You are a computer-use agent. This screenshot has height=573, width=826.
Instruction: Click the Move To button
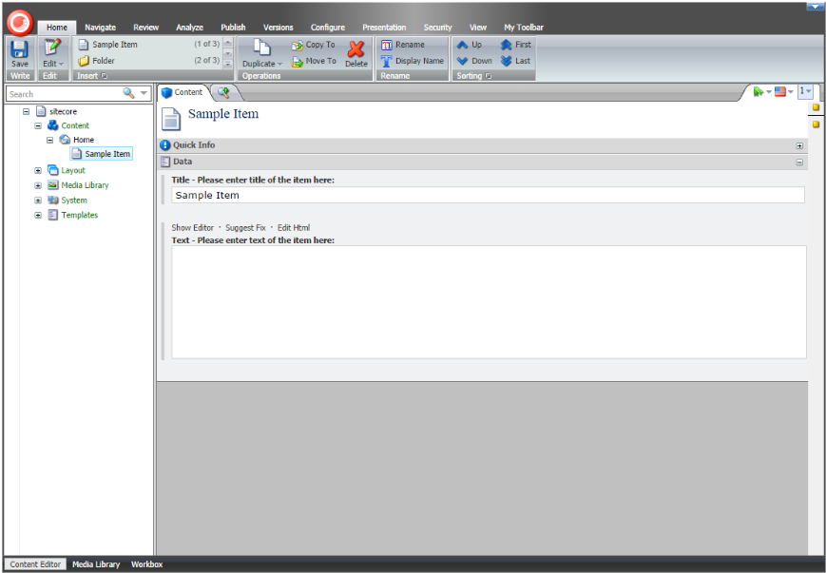point(314,61)
